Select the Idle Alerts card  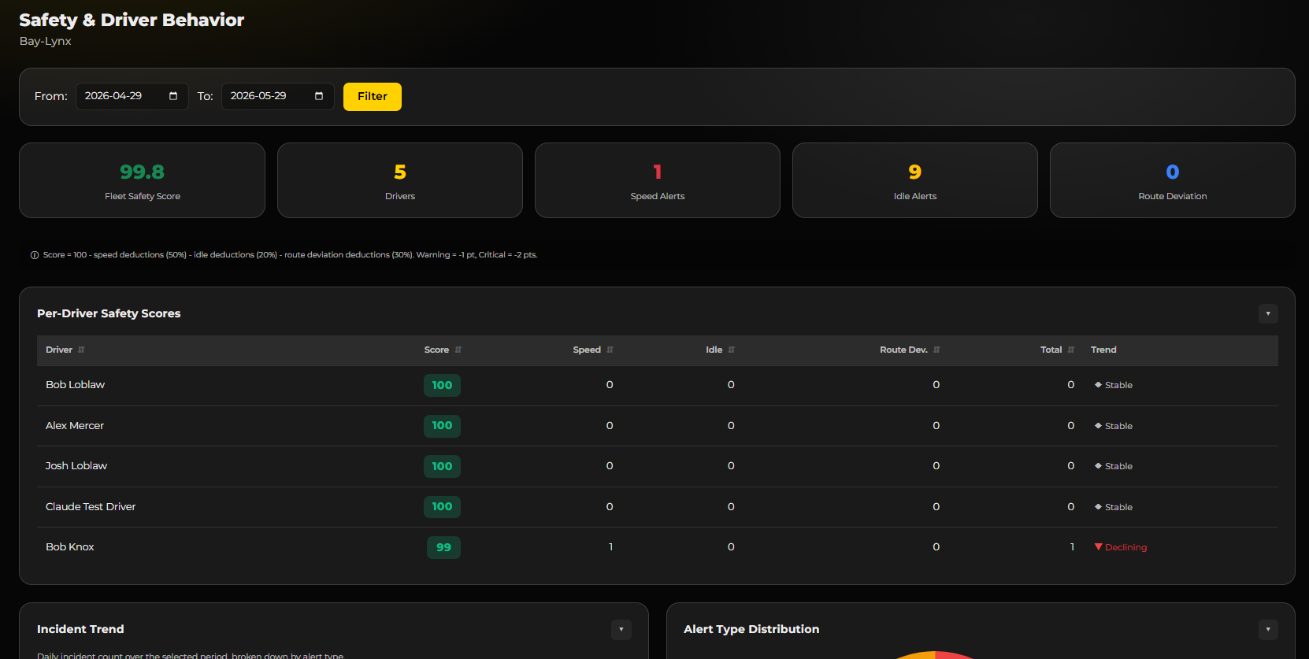(915, 180)
